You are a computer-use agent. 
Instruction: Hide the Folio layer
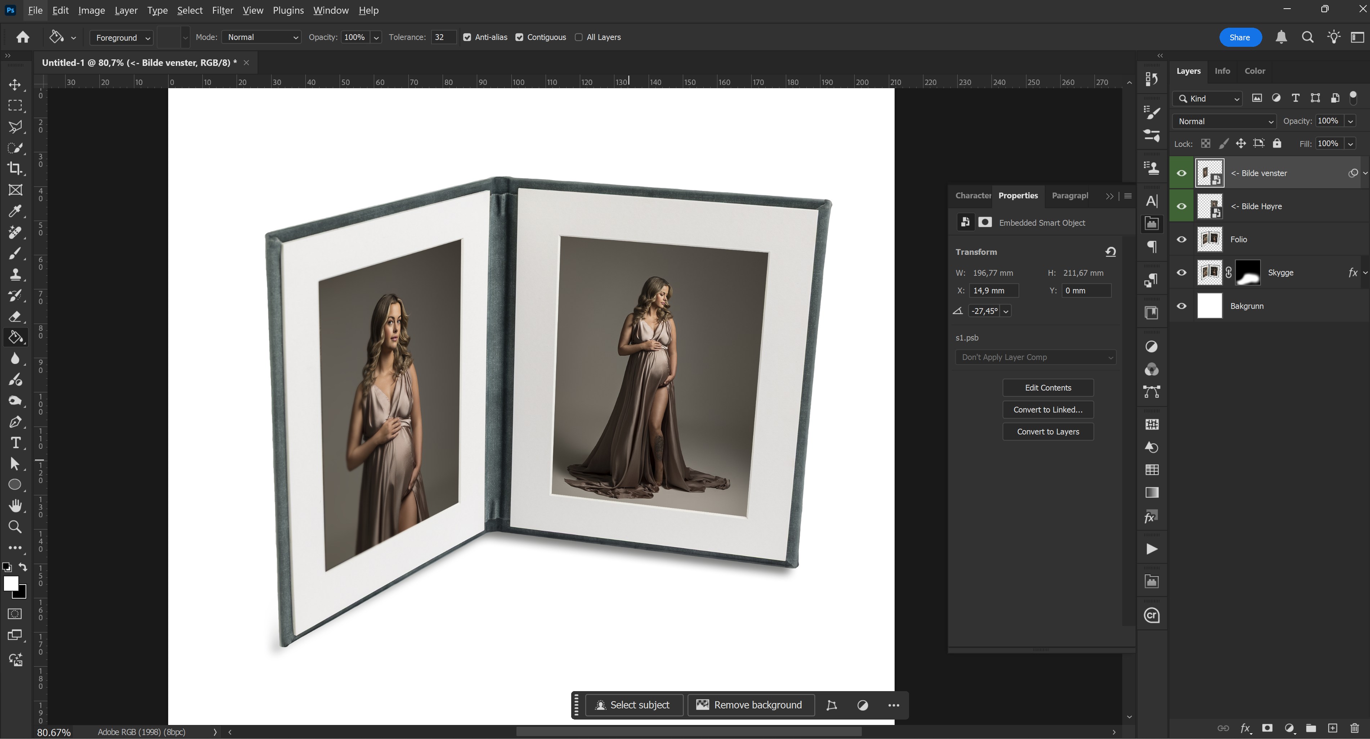[1181, 239]
